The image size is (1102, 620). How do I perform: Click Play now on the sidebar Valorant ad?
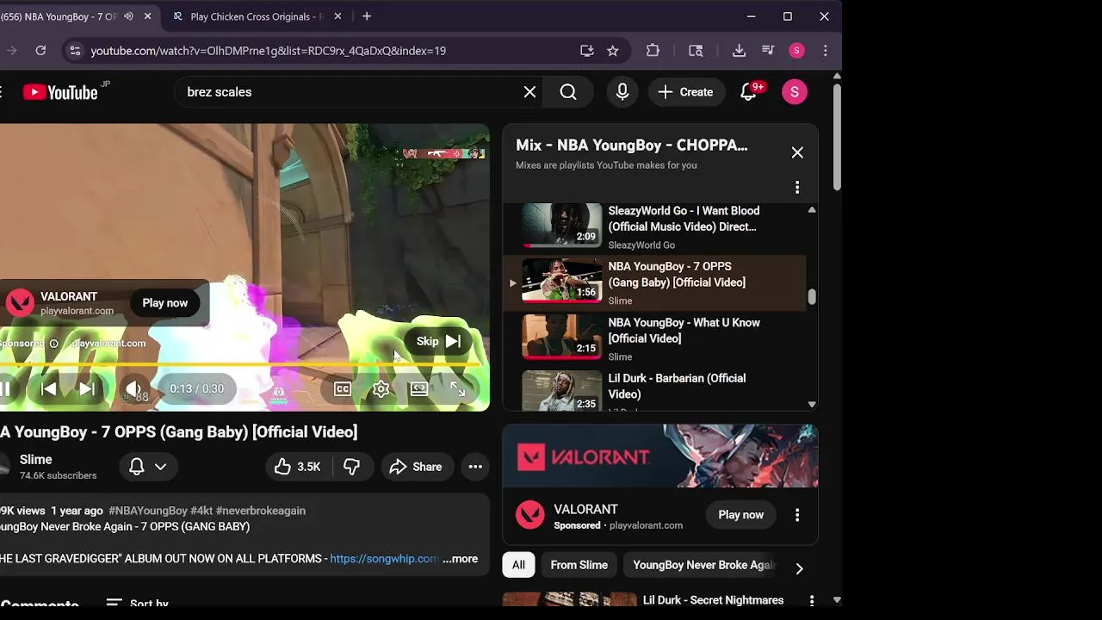tap(740, 515)
